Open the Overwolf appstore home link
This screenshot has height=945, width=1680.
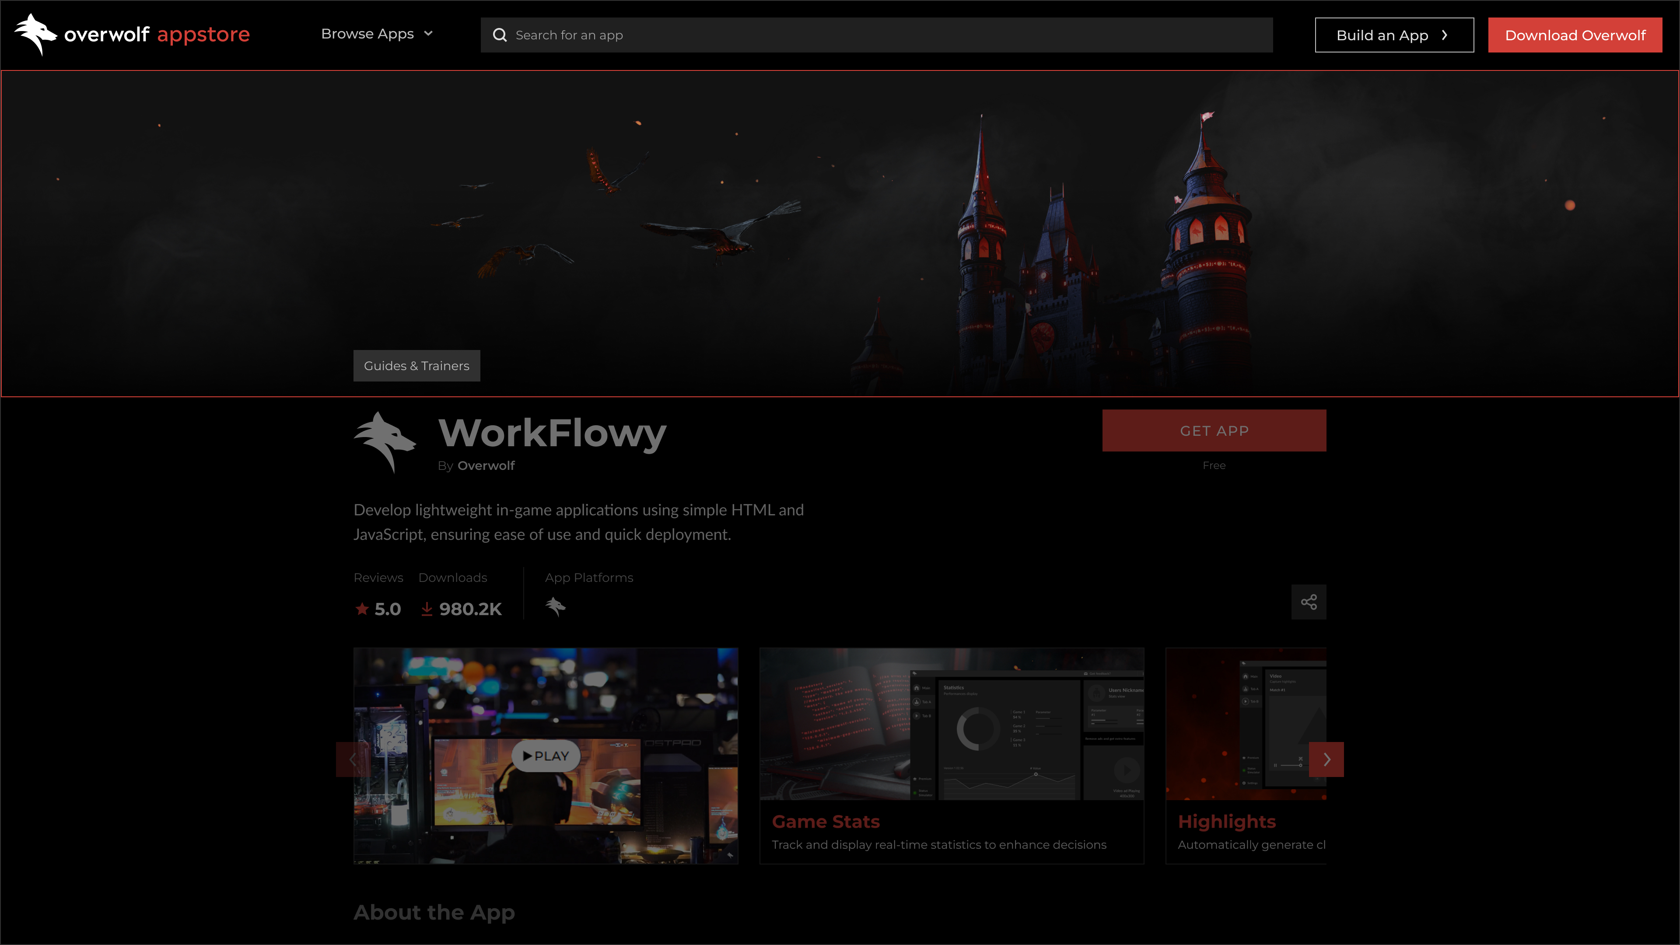(x=133, y=35)
